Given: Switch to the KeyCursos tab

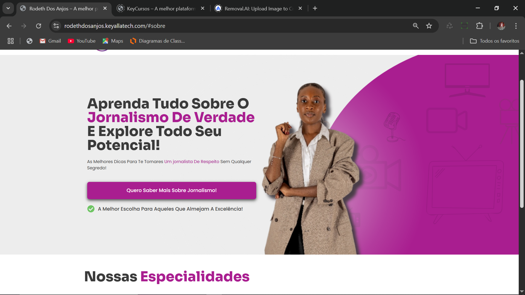Looking at the screenshot, I should [161, 8].
